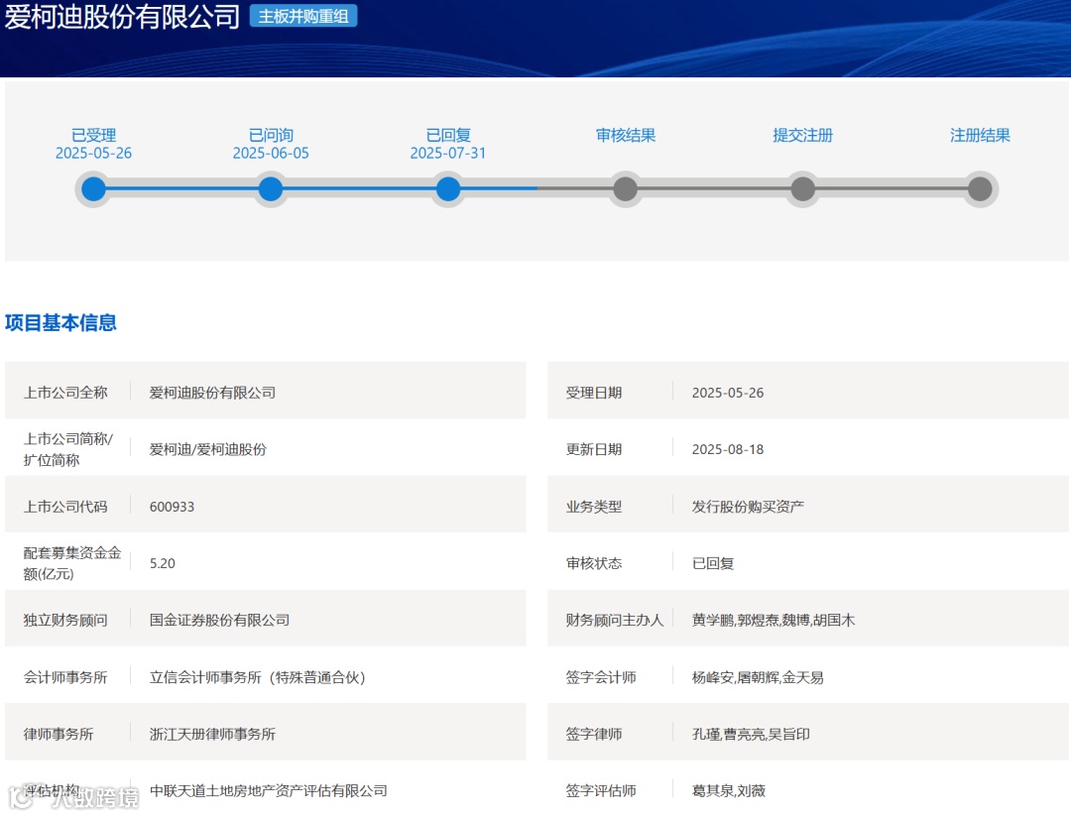Click the date 2025-06-05 under 已问询

[x=271, y=153]
